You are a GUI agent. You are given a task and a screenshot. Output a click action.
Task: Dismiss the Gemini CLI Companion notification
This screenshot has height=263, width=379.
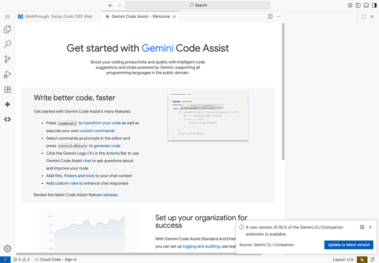370,227
